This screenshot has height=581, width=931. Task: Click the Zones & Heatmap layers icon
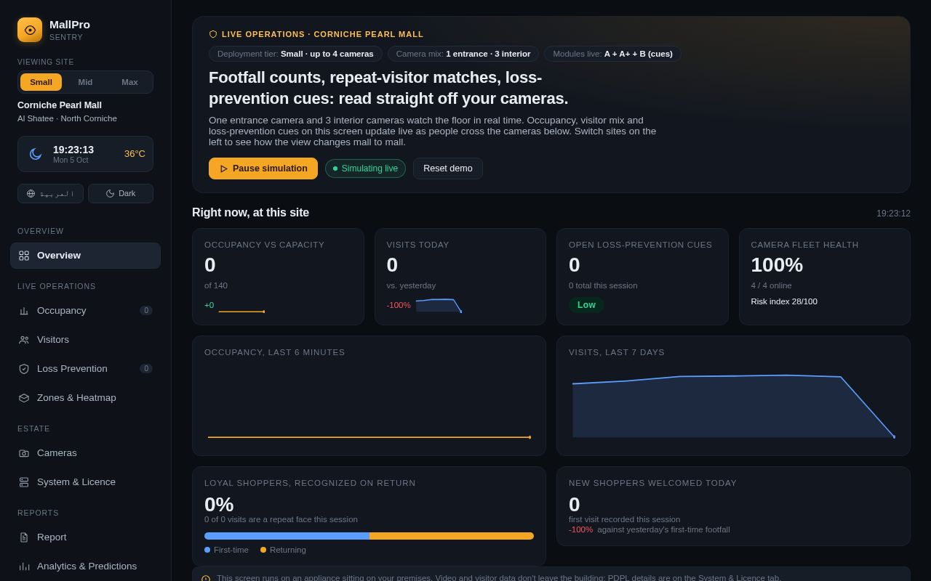(24, 398)
